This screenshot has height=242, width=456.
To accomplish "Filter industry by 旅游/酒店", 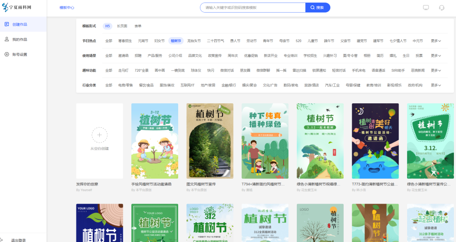I will (312, 86).
